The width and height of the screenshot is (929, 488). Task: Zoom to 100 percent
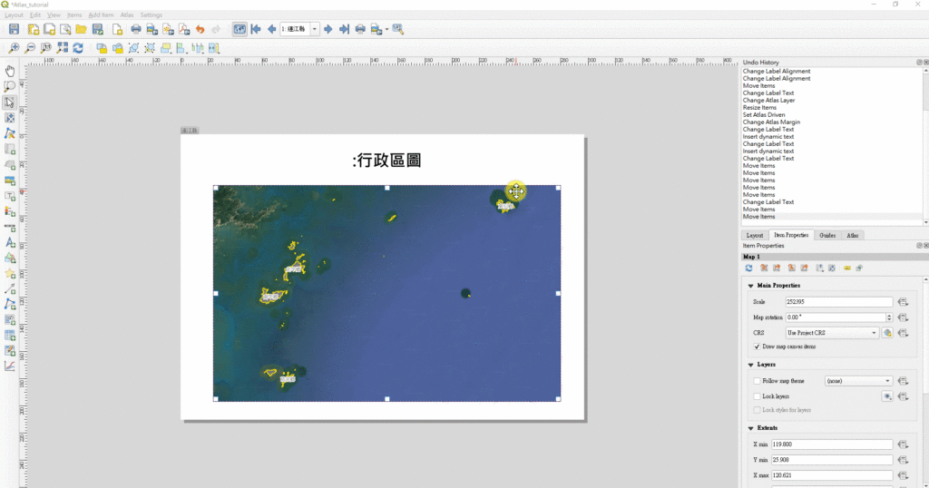coord(45,48)
